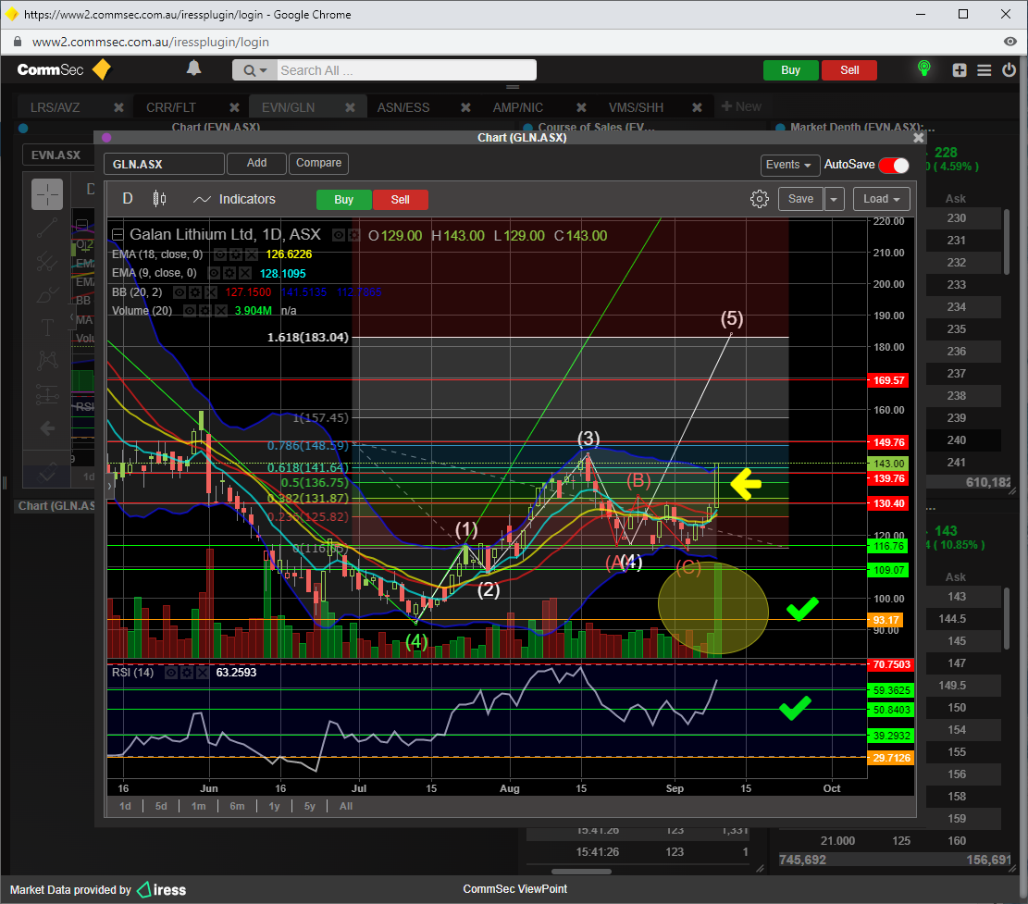The width and height of the screenshot is (1028, 904).
Task: Click the header green Buy button
Action: click(x=791, y=70)
